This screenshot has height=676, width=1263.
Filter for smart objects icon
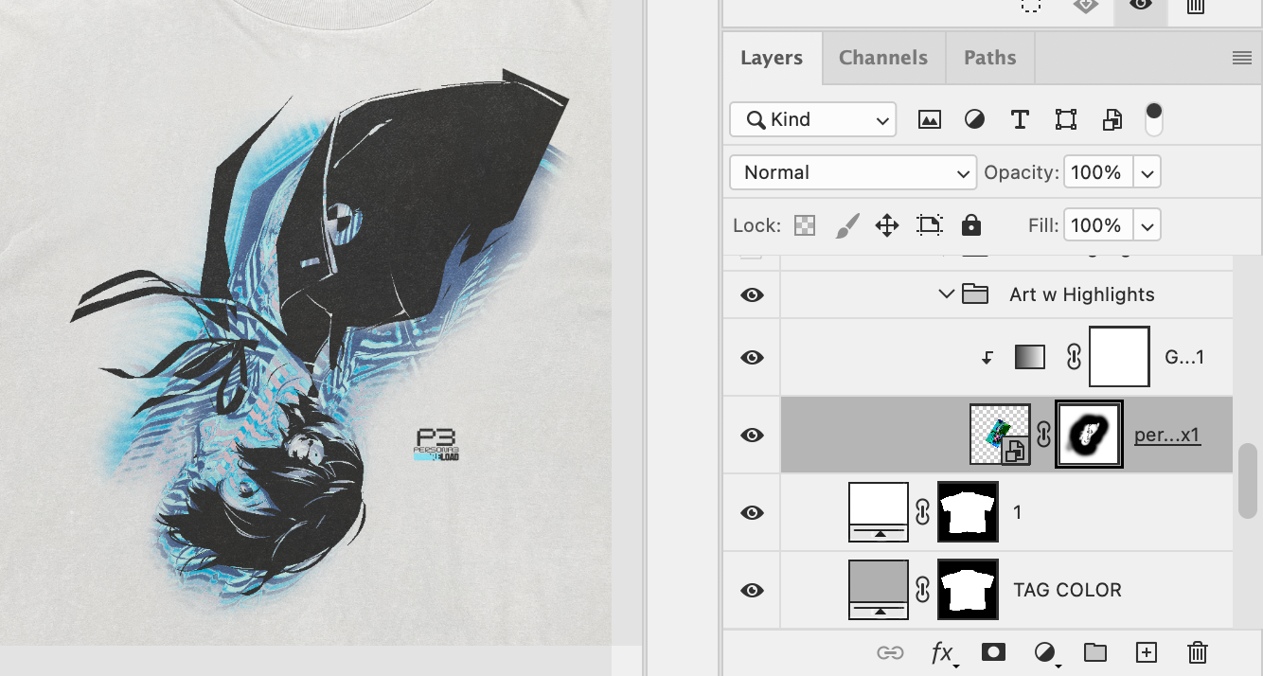coord(1112,119)
